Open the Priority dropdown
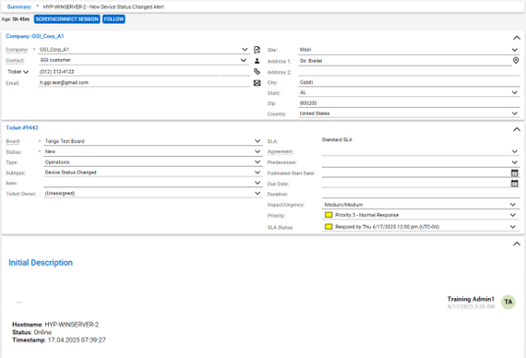The width and height of the screenshot is (526, 358). click(513, 215)
